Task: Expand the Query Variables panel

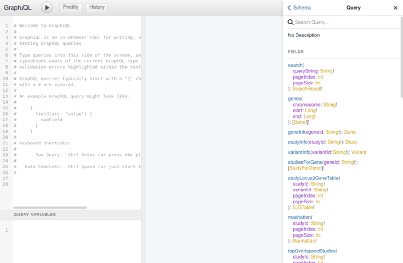Action: tap(71, 215)
